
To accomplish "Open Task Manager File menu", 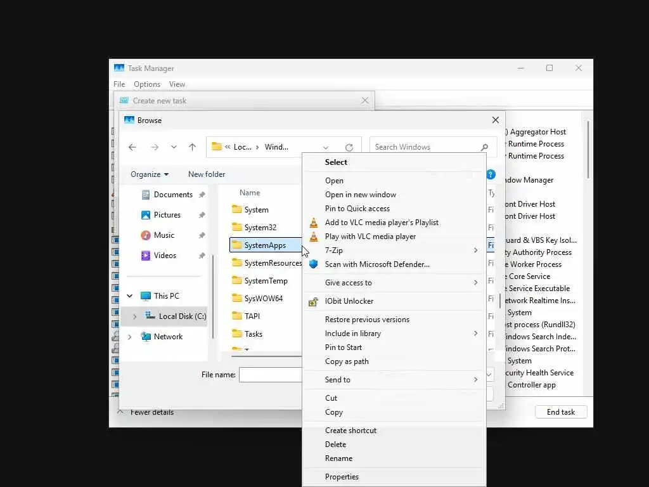I will tap(119, 84).
